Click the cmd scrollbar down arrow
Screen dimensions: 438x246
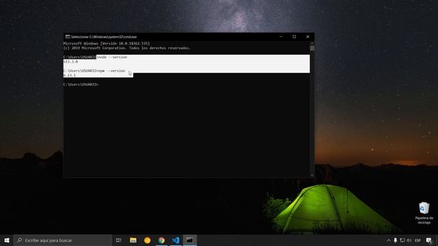coord(312,176)
